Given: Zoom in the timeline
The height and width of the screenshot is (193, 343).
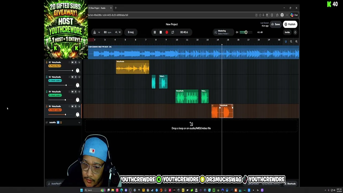Looking at the screenshot, I should [296, 42].
